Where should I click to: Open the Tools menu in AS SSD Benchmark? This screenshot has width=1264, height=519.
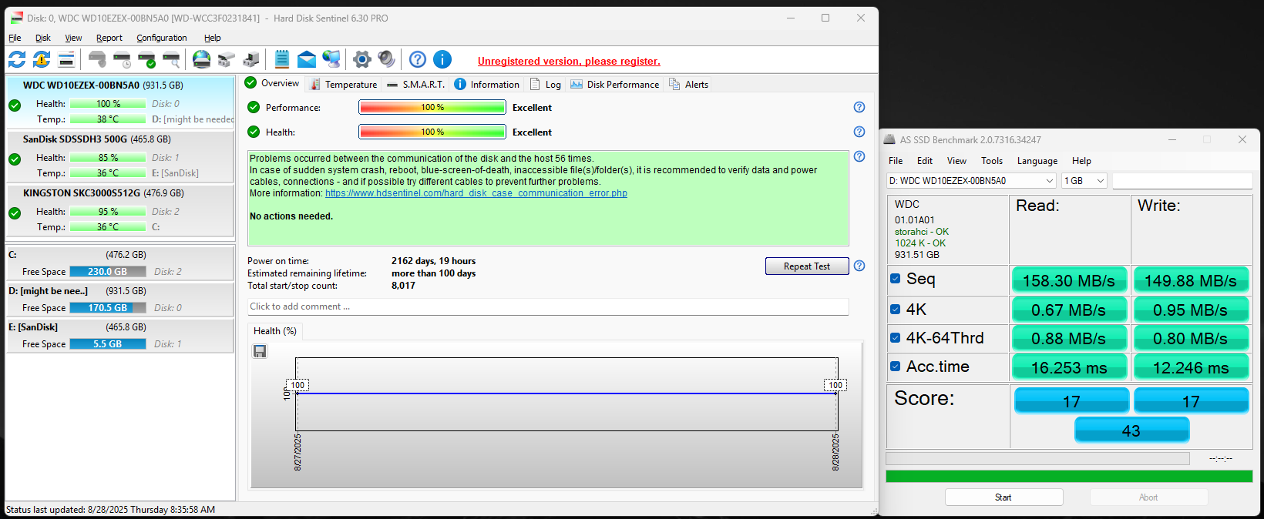click(992, 161)
